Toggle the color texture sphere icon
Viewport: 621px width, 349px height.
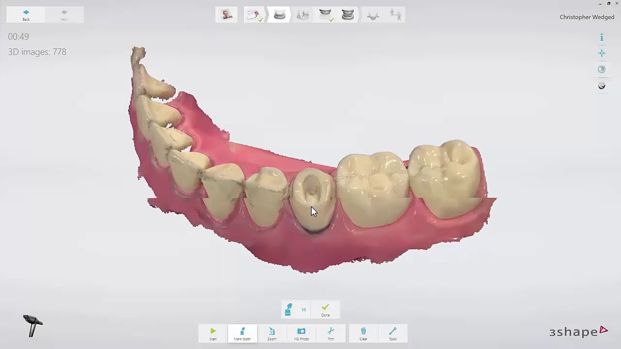point(602,86)
